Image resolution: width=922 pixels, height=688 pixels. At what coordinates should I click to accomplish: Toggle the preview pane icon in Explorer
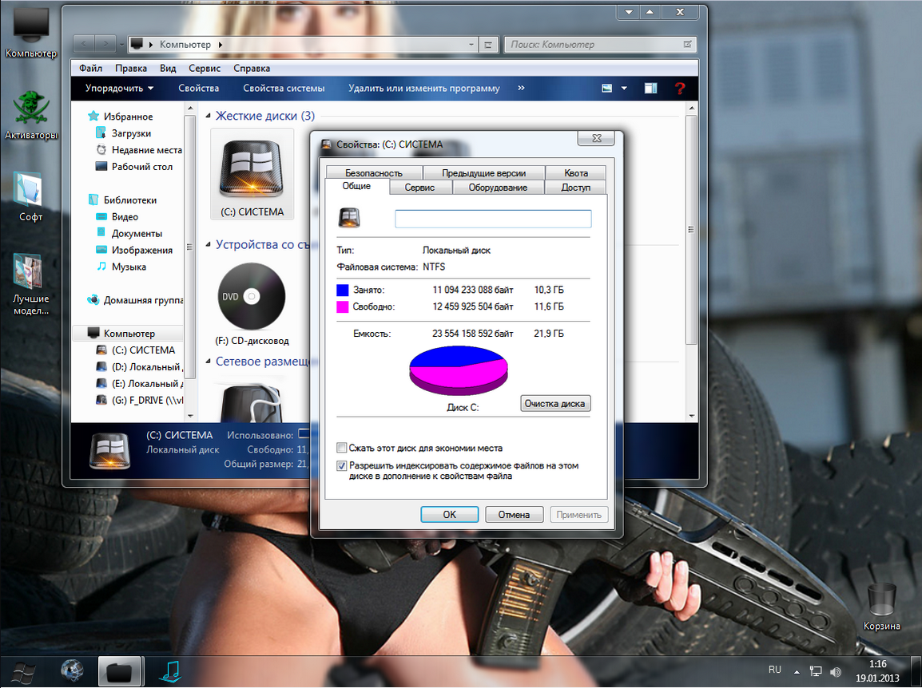point(650,88)
